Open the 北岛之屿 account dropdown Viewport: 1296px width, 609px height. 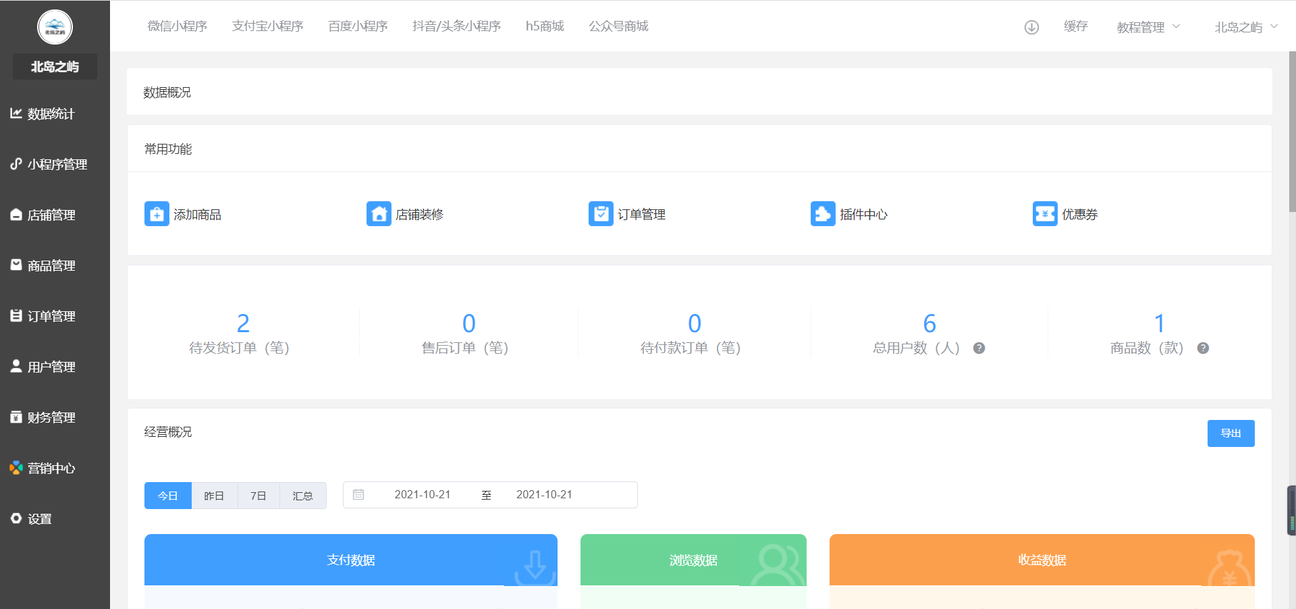(x=1244, y=27)
